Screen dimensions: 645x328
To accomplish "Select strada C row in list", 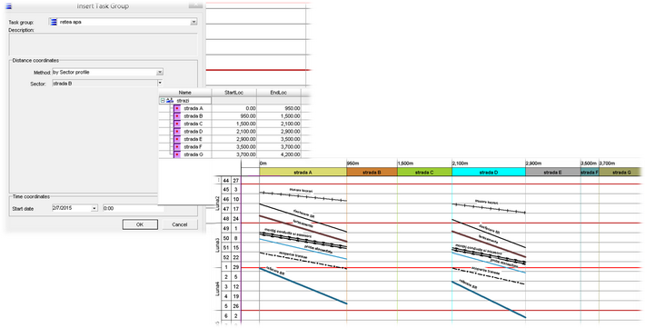I will tap(230, 124).
